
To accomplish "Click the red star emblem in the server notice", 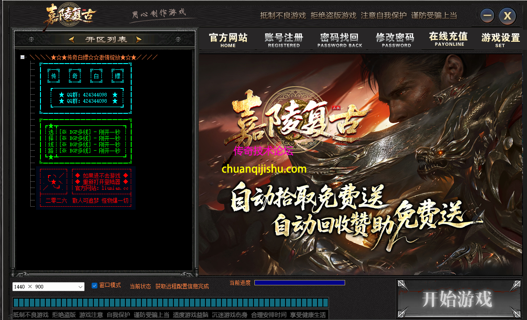I will click(54, 181).
